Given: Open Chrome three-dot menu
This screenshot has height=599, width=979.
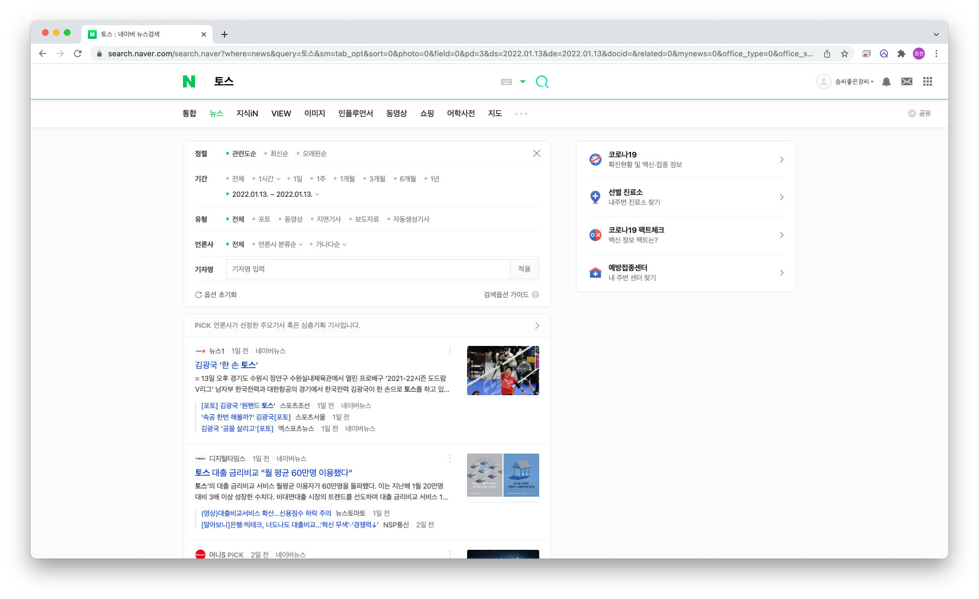Looking at the screenshot, I should (x=936, y=54).
